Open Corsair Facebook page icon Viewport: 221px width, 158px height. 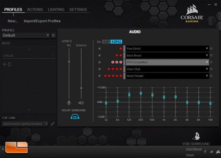(205, 152)
